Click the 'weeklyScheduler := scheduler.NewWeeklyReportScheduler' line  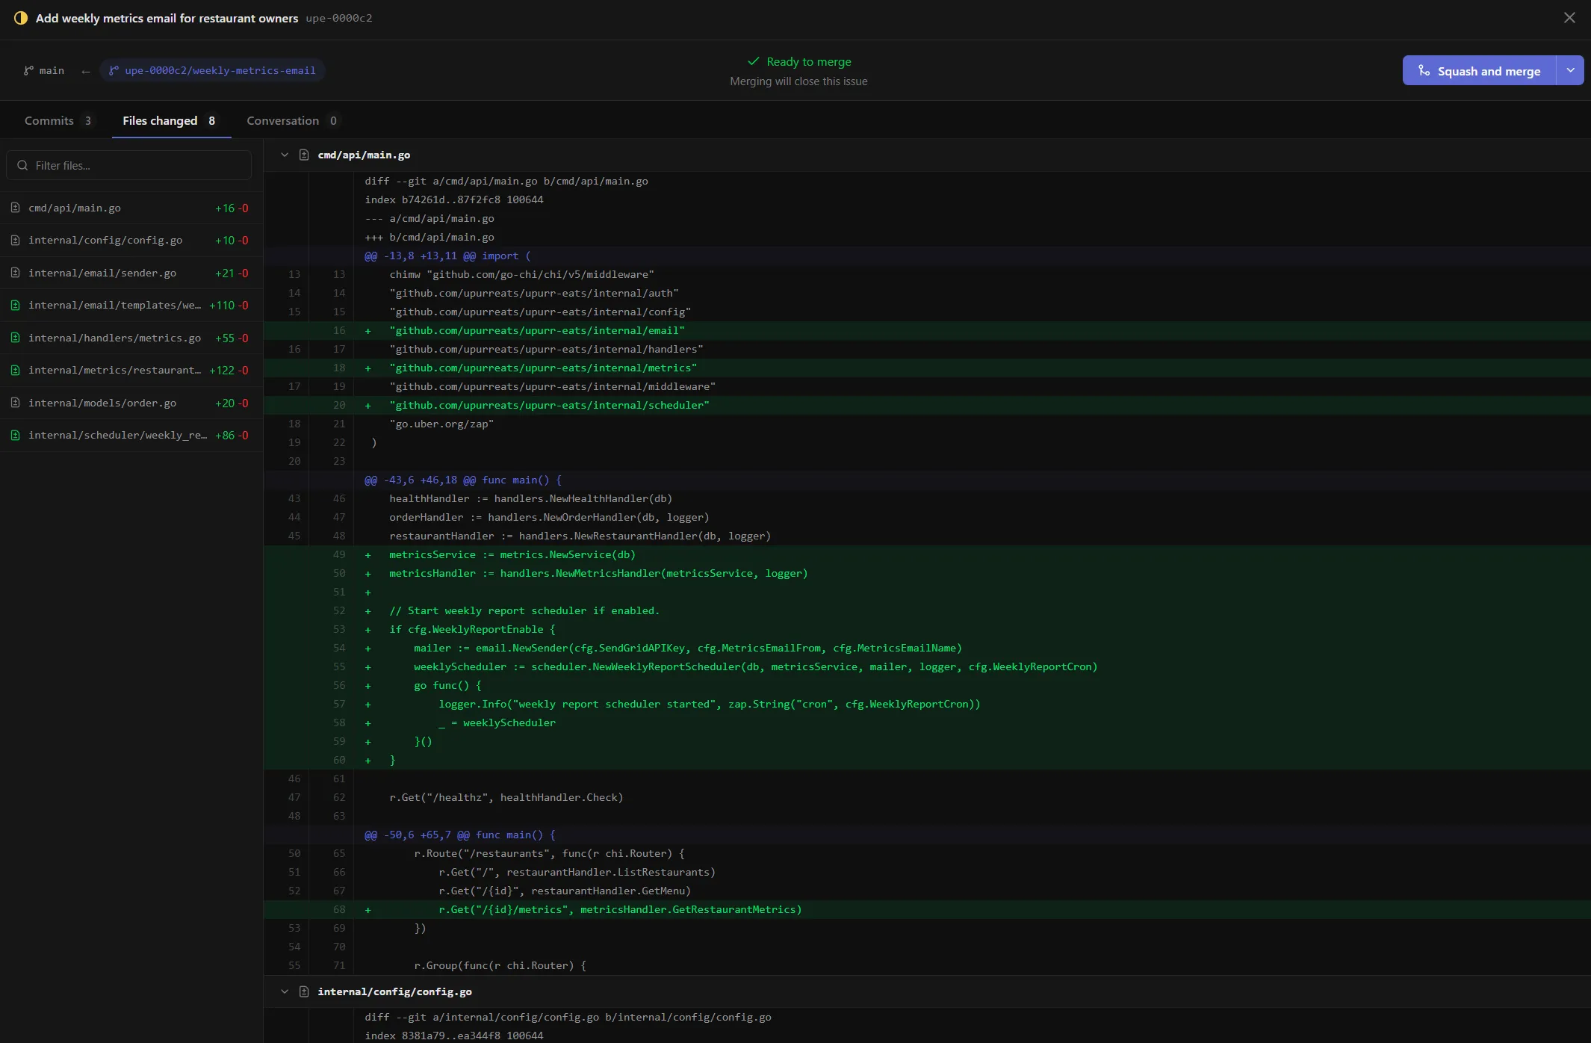pos(927,666)
